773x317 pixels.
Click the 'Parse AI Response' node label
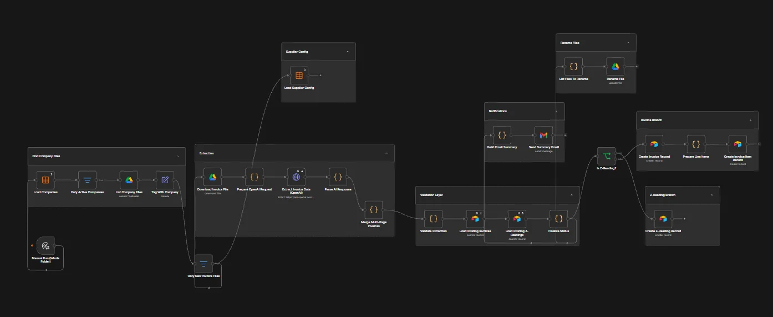point(338,190)
